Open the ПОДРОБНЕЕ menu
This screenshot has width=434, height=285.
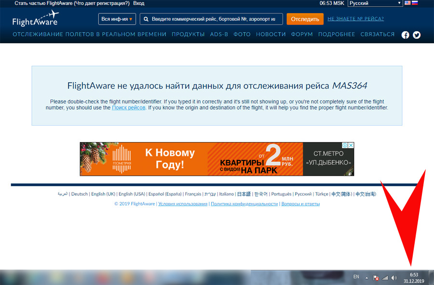pyautogui.click(x=337, y=34)
